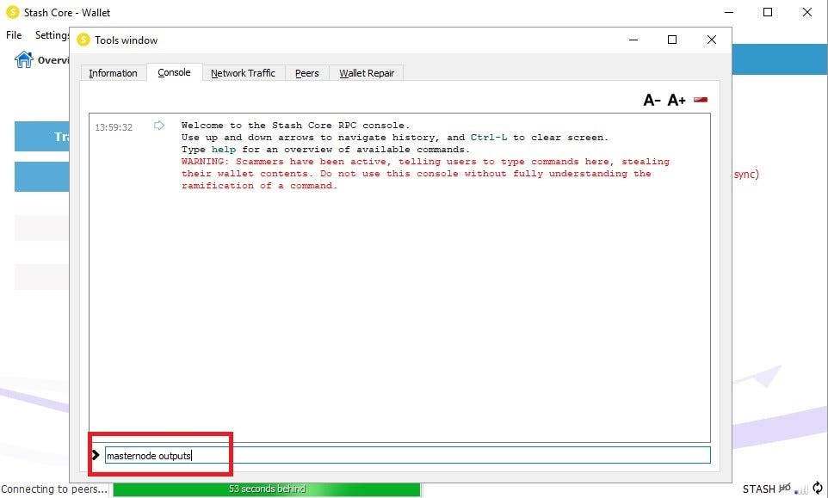Click the Tools window logo icon
This screenshot has height=498, width=828.
[83, 40]
